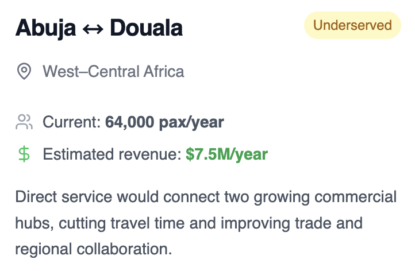Click the word 'hubs,' in the description
Screen dimensions: 415x271
(34, 223)
